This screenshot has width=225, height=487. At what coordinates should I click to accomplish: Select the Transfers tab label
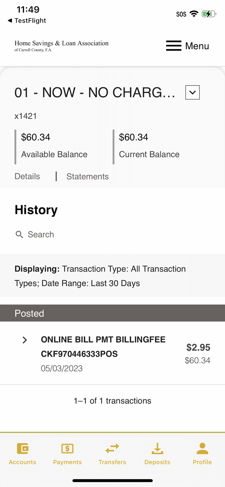[112, 462]
